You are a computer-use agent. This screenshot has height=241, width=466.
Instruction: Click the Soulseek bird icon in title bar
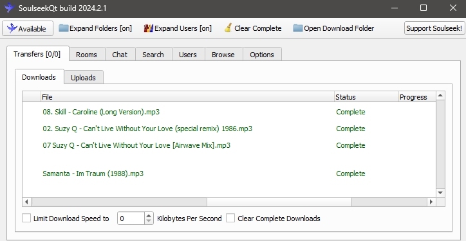9,8
